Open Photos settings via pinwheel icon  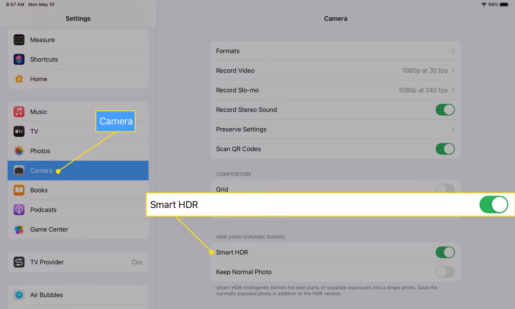[x=19, y=151]
